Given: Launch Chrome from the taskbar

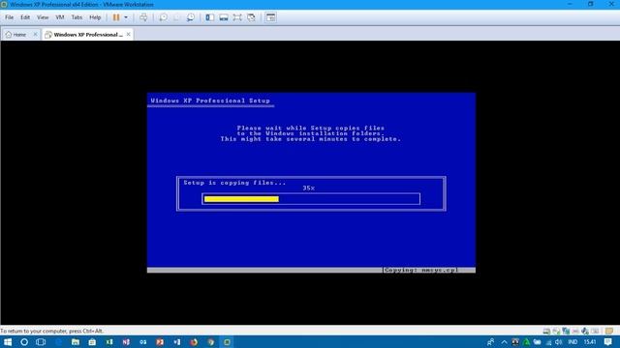Looking at the screenshot, I should (211, 342).
